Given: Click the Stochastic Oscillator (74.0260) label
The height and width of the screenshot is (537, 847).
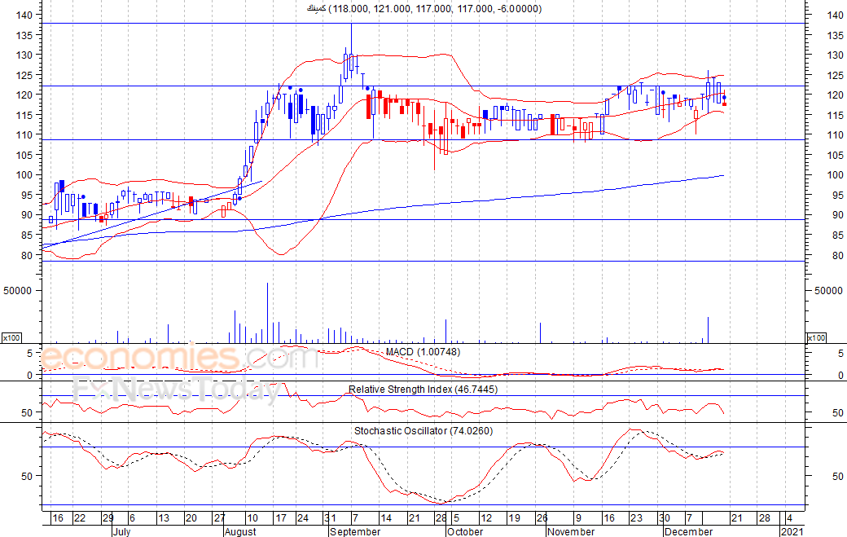Looking at the screenshot, I should [423, 430].
